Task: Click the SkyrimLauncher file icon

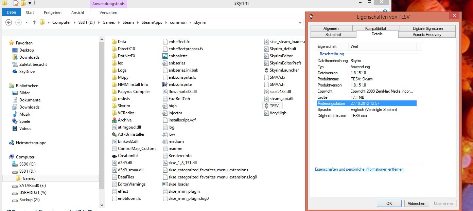Action: tap(267, 70)
